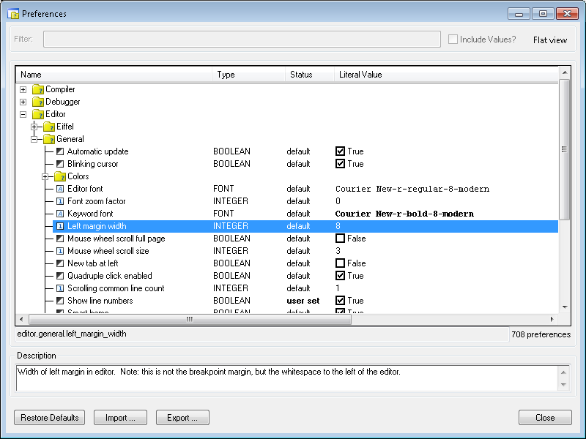This screenshot has height=439, width=586.
Task: Click the Eiffel folder icon
Action: click(49, 127)
